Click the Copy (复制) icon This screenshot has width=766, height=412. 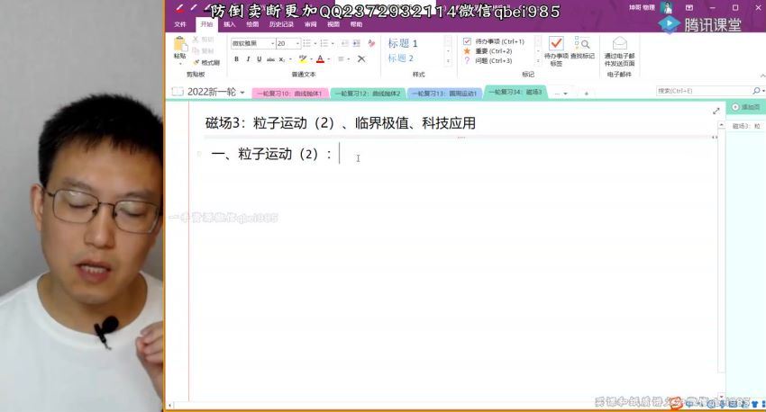pyautogui.click(x=196, y=50)
